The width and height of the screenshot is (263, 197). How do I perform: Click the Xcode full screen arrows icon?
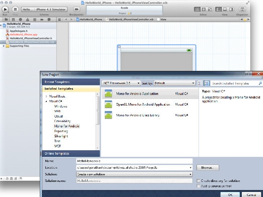tap(248, 3)
